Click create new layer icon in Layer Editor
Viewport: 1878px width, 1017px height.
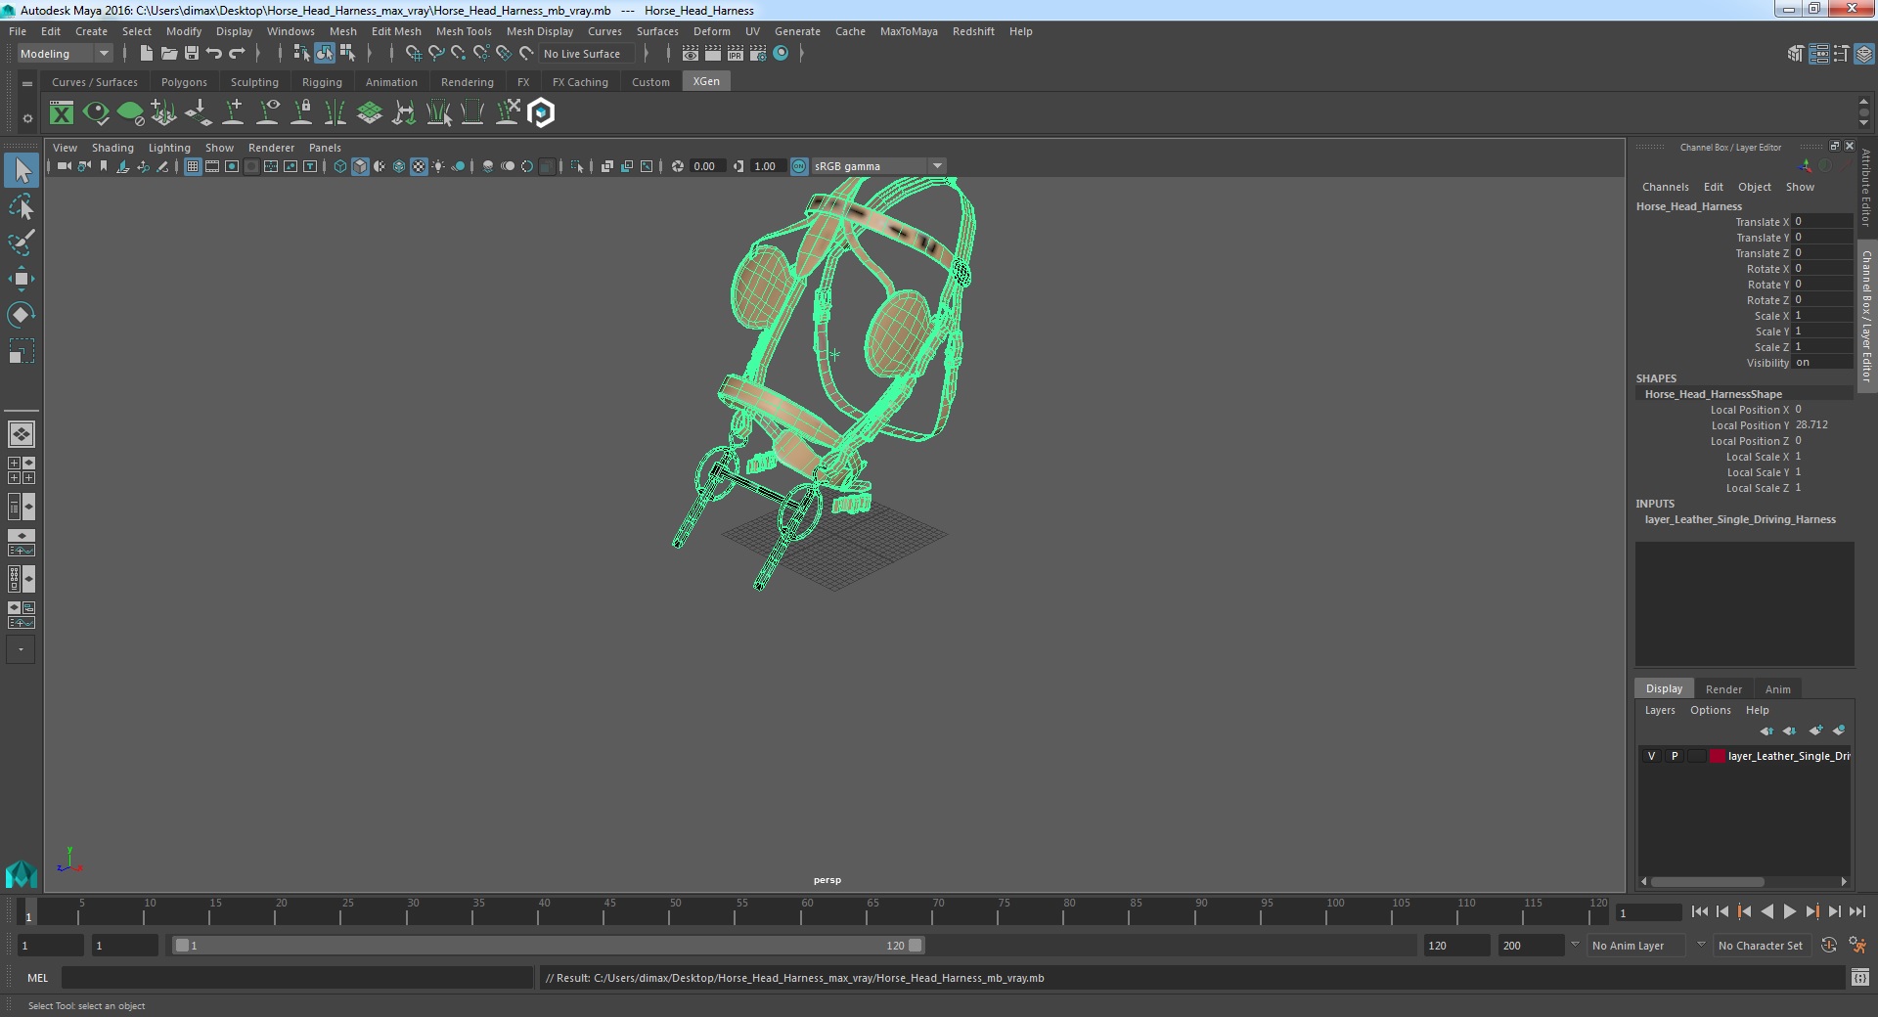click(x=1815, y=730)
